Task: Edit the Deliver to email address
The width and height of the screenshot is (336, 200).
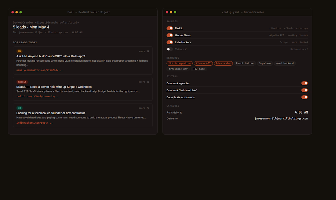Action: click(x=281, y=118)
